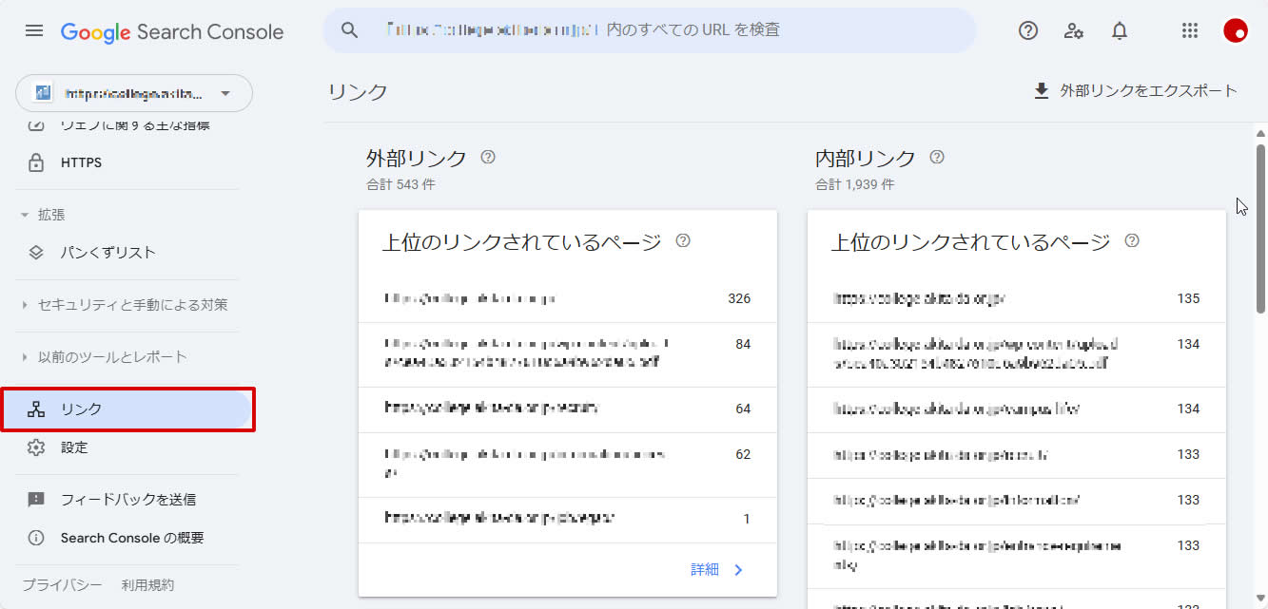Open the Google apps grid
This screenshot has height=609, width=1268.
point(1189,30)
